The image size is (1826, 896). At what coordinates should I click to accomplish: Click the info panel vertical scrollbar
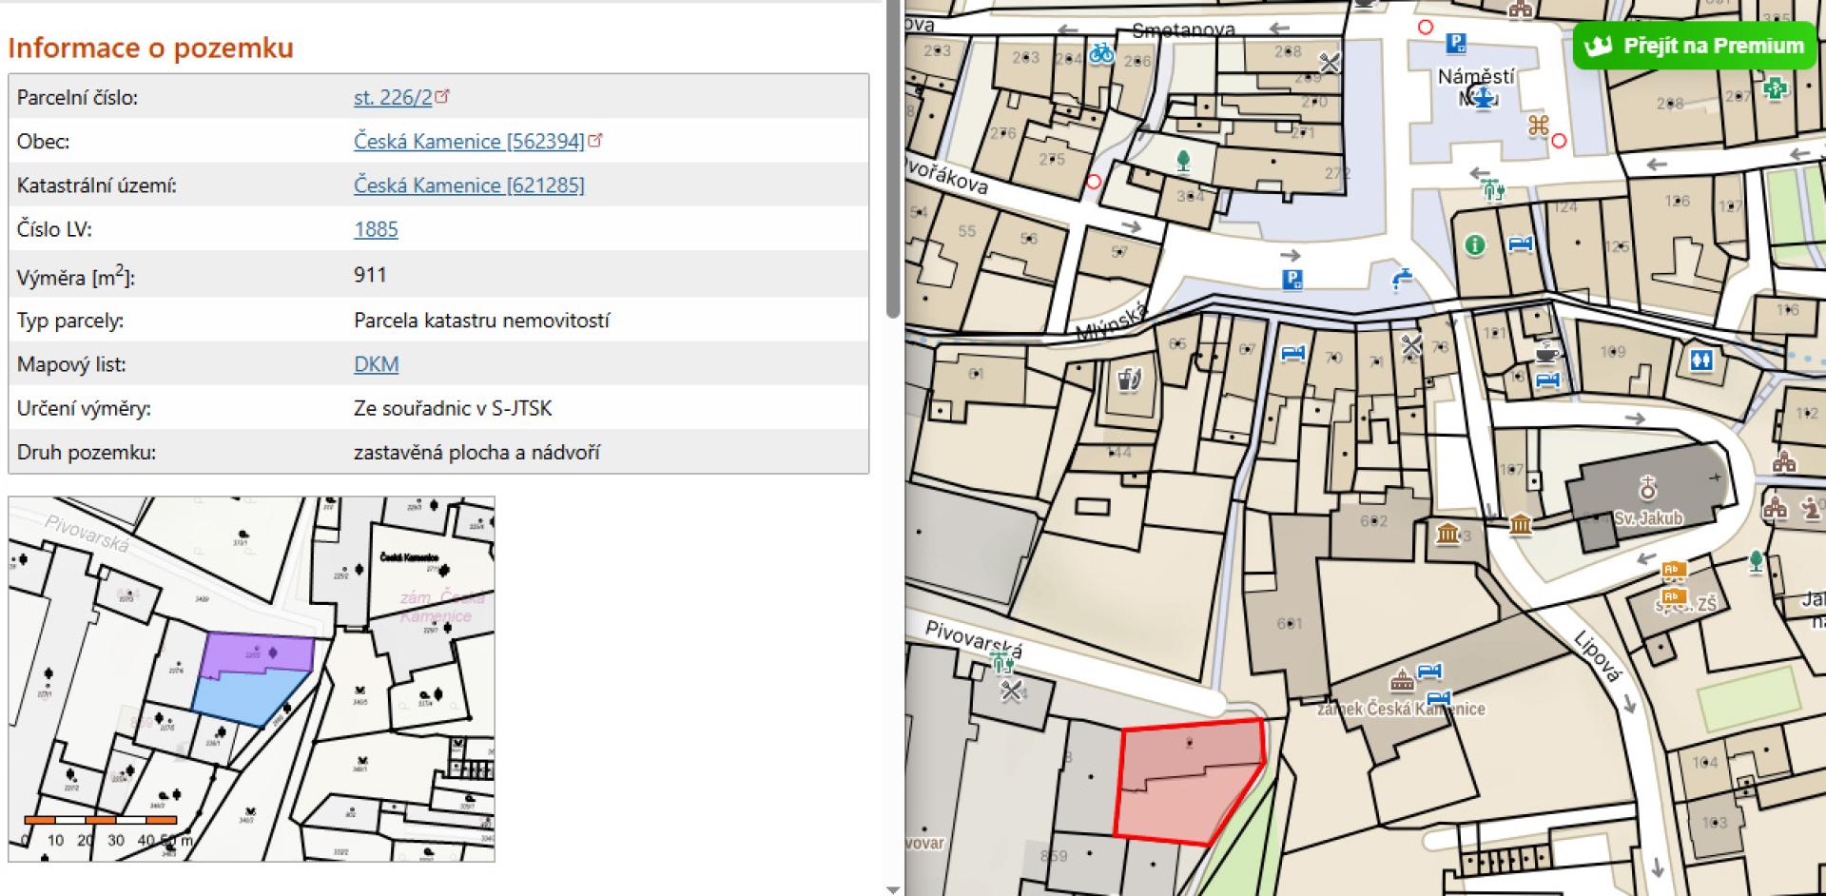coord(892,162)
